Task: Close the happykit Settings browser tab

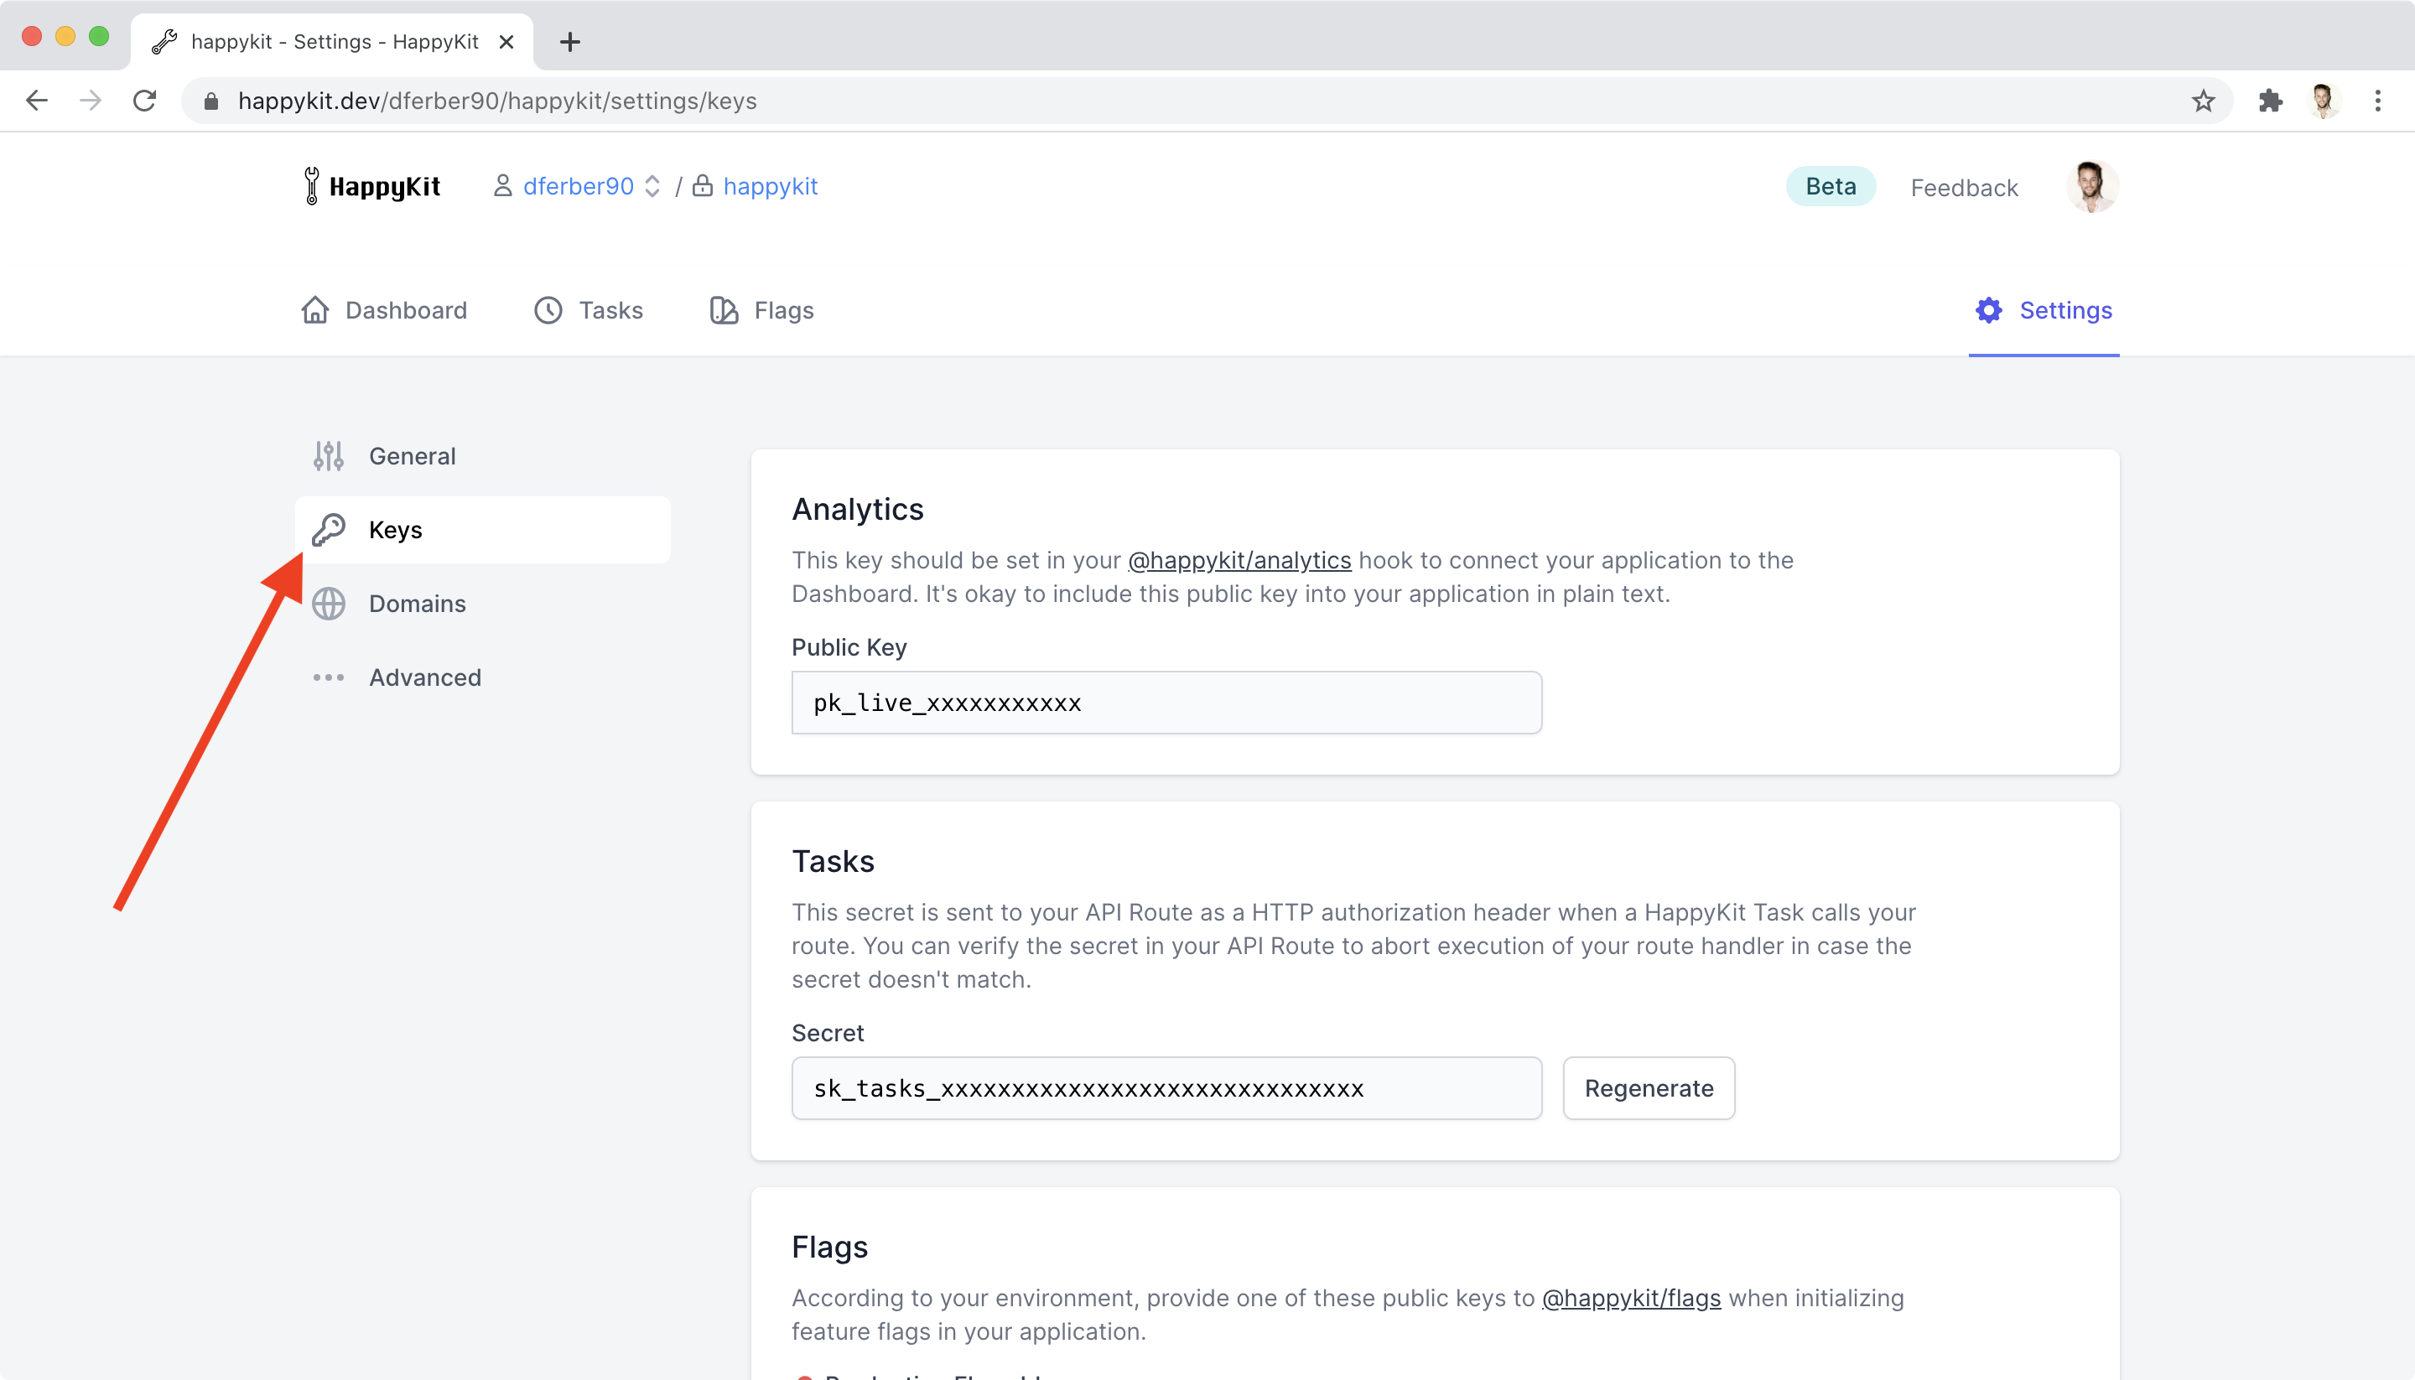Action: pos(506,42)
